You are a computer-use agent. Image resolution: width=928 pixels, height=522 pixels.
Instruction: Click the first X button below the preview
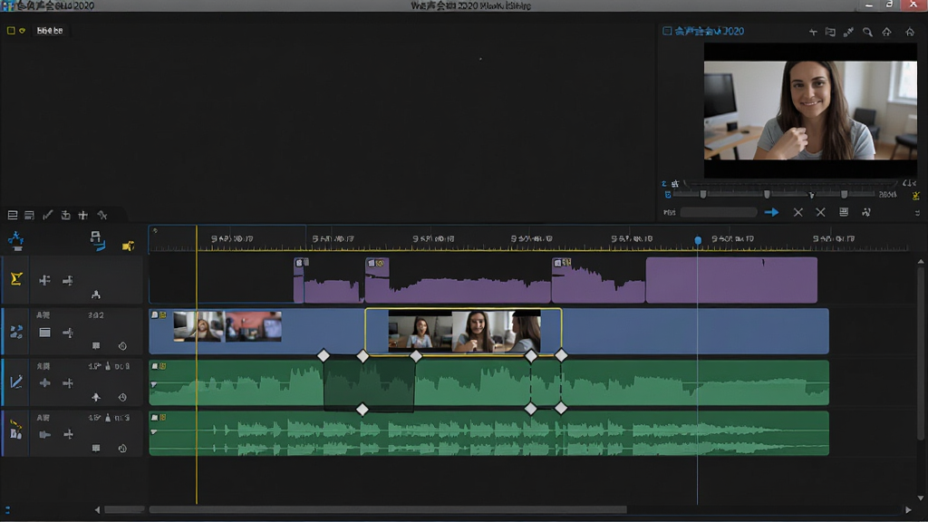[797, 212]
